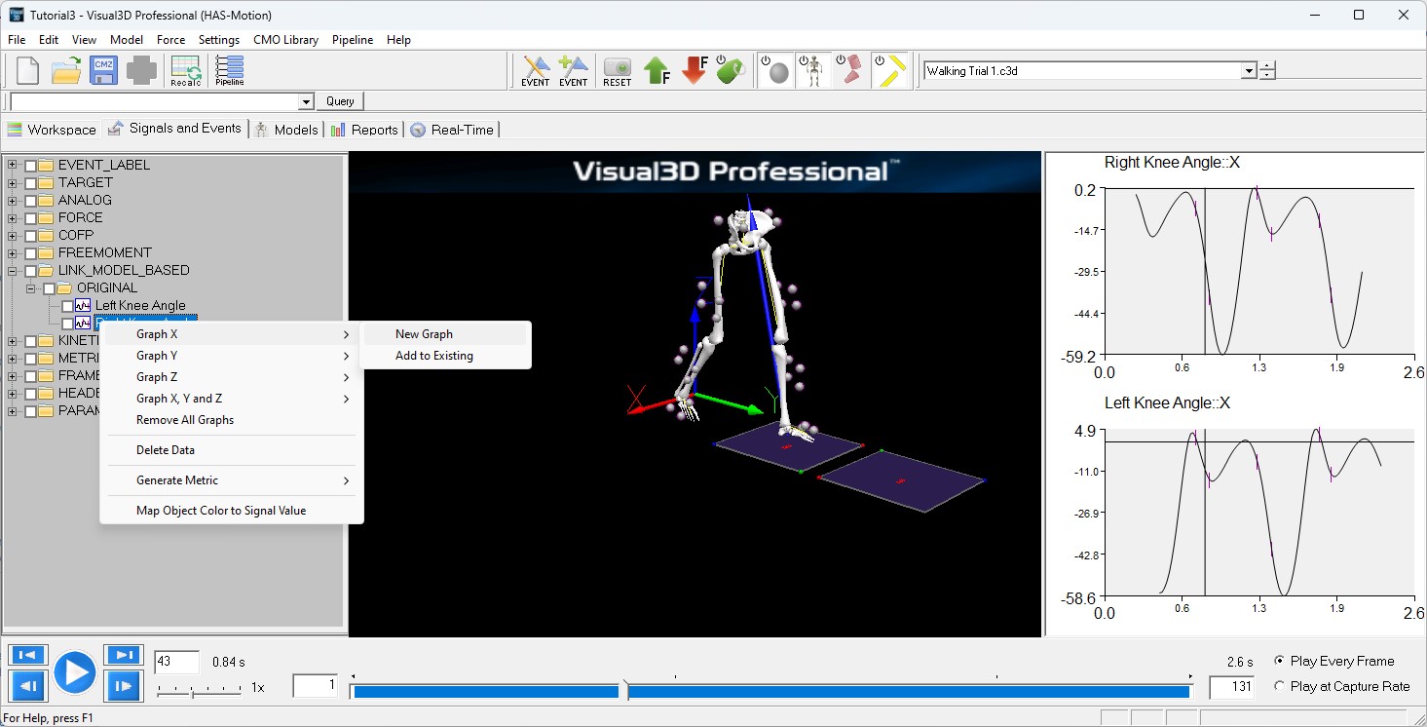The image size is (1427, 727).
Task: Switch to the Workspace tab
Action: coord(52,129)
